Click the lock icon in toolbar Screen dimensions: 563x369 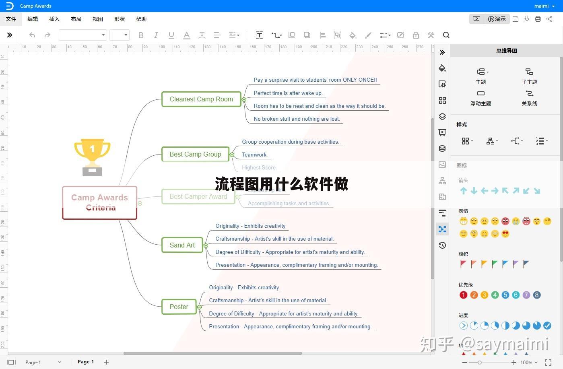coord(416,35)
